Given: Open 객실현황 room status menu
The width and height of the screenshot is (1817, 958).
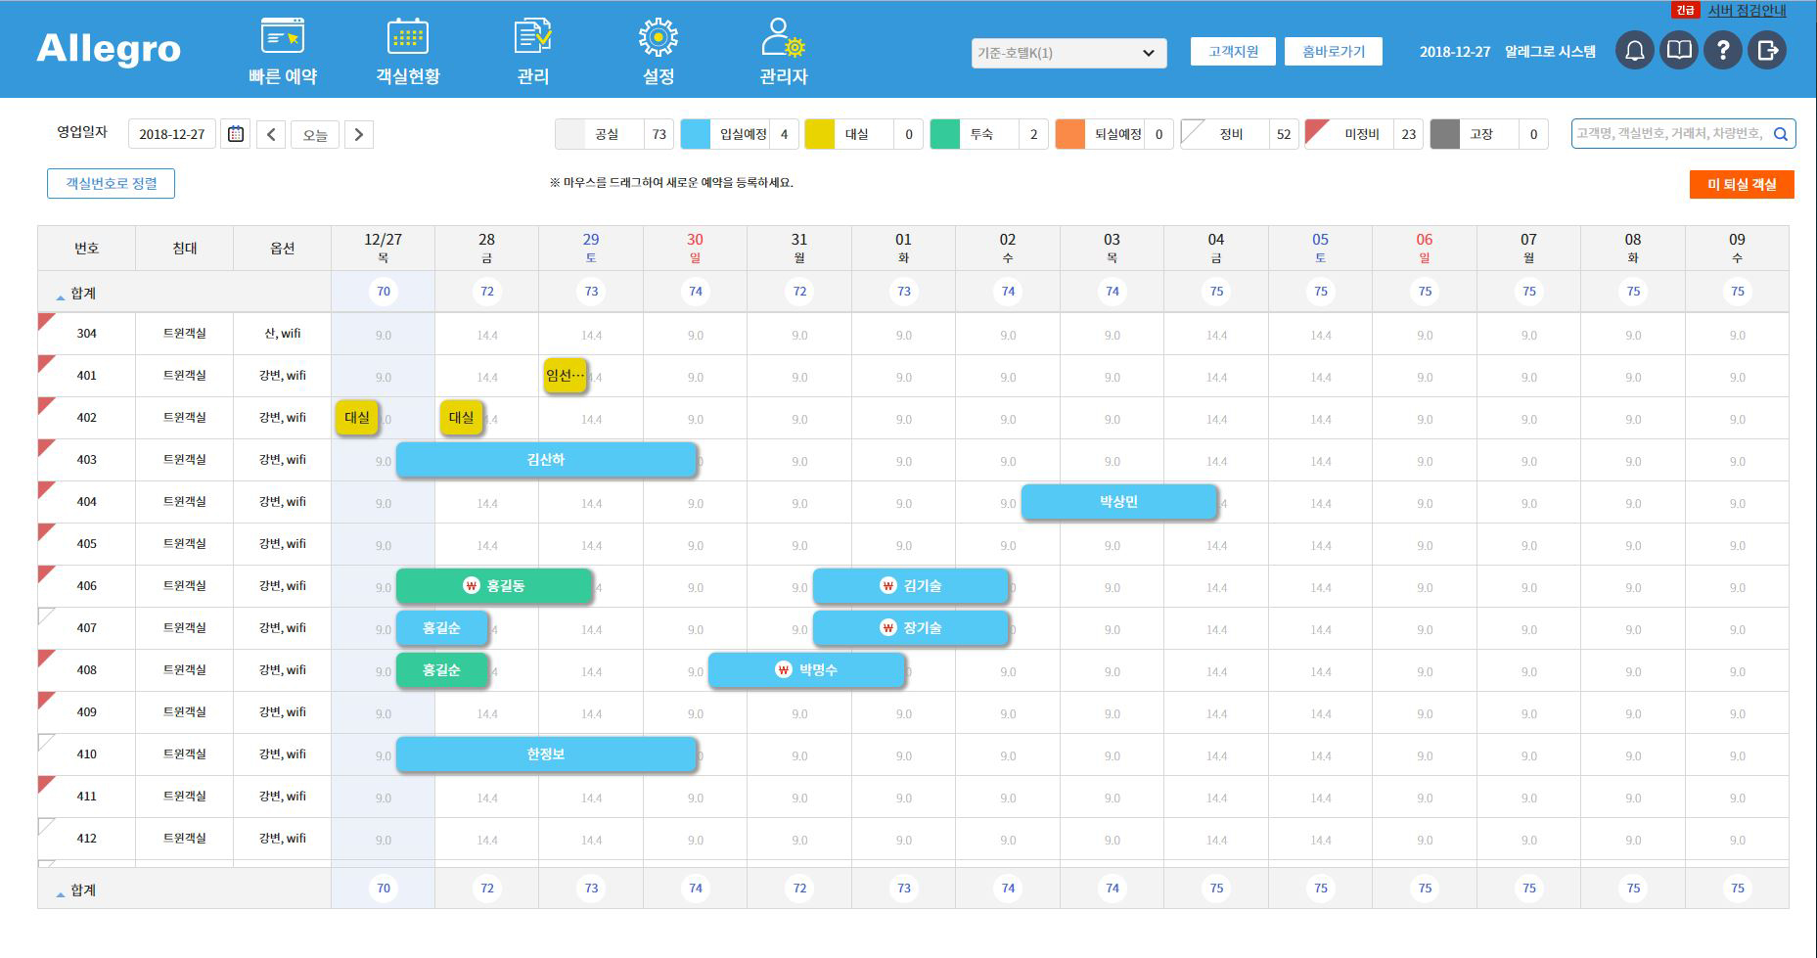Looking at the screenshot, I should click(408, 52).
